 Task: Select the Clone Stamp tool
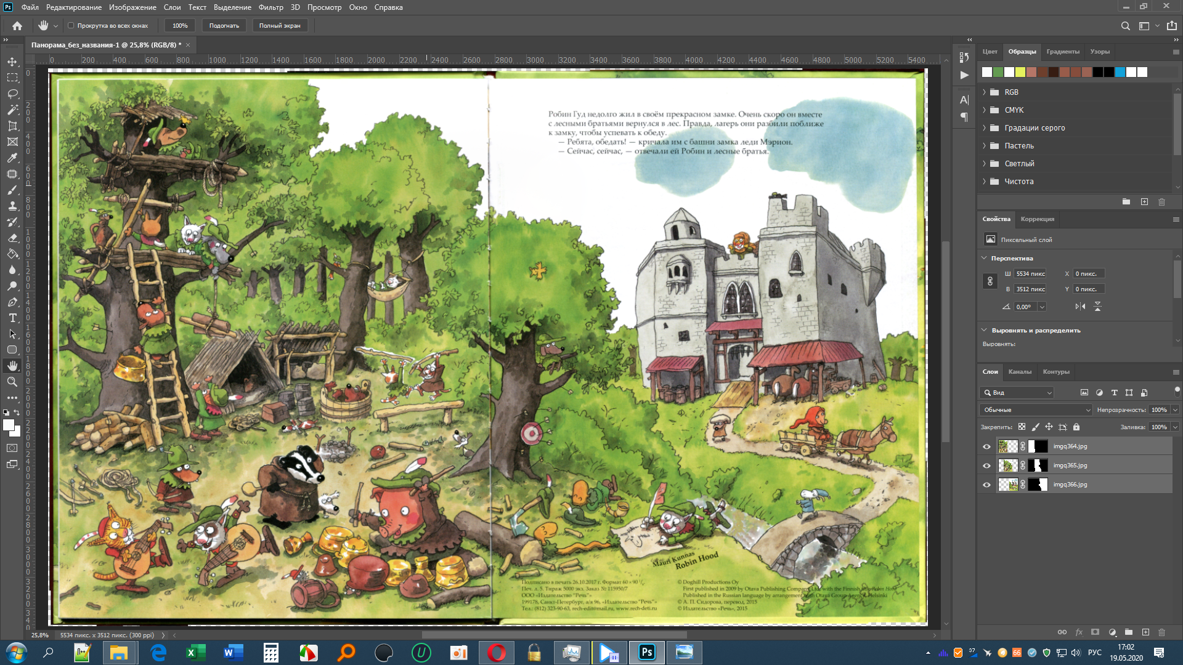12,206
